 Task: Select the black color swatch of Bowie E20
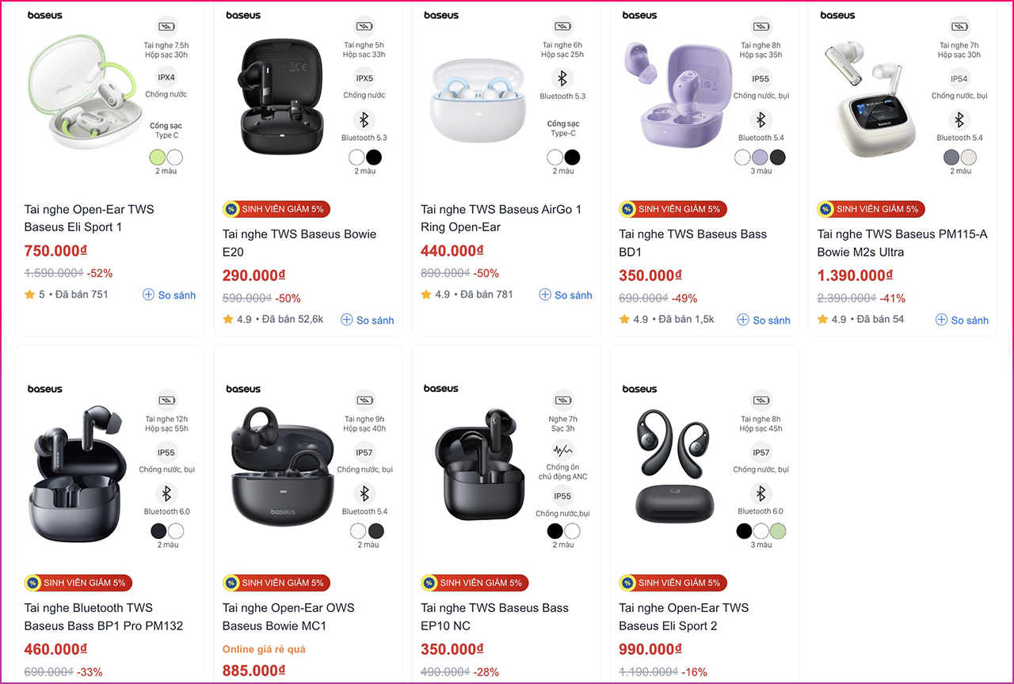(x=374, y=157)
